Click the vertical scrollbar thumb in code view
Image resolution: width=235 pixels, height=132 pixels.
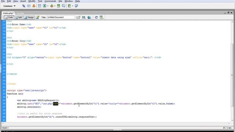point(232,75)
